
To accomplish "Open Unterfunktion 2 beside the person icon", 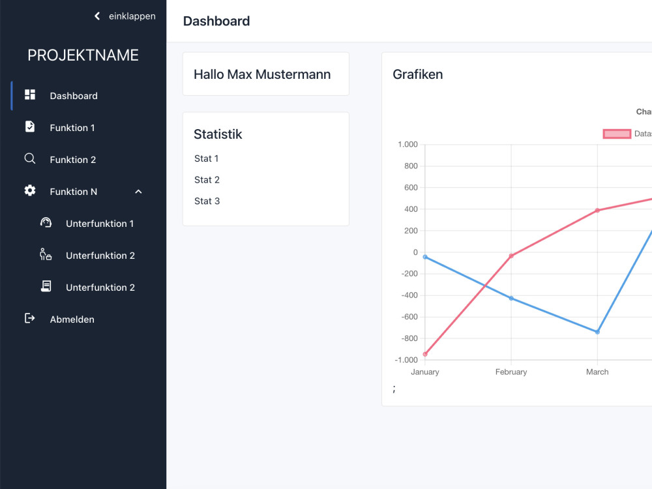I will click(x=100, y=256).
